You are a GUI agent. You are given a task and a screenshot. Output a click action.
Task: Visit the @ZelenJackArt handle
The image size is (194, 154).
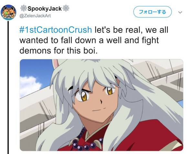click(x=35, y=16)
